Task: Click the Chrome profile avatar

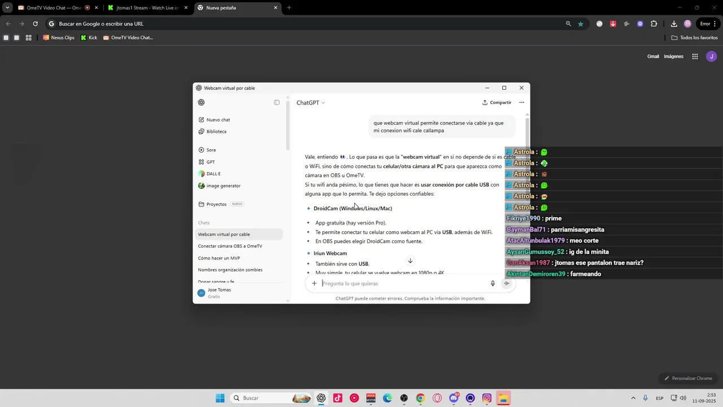Action: [x=687, y=24]
